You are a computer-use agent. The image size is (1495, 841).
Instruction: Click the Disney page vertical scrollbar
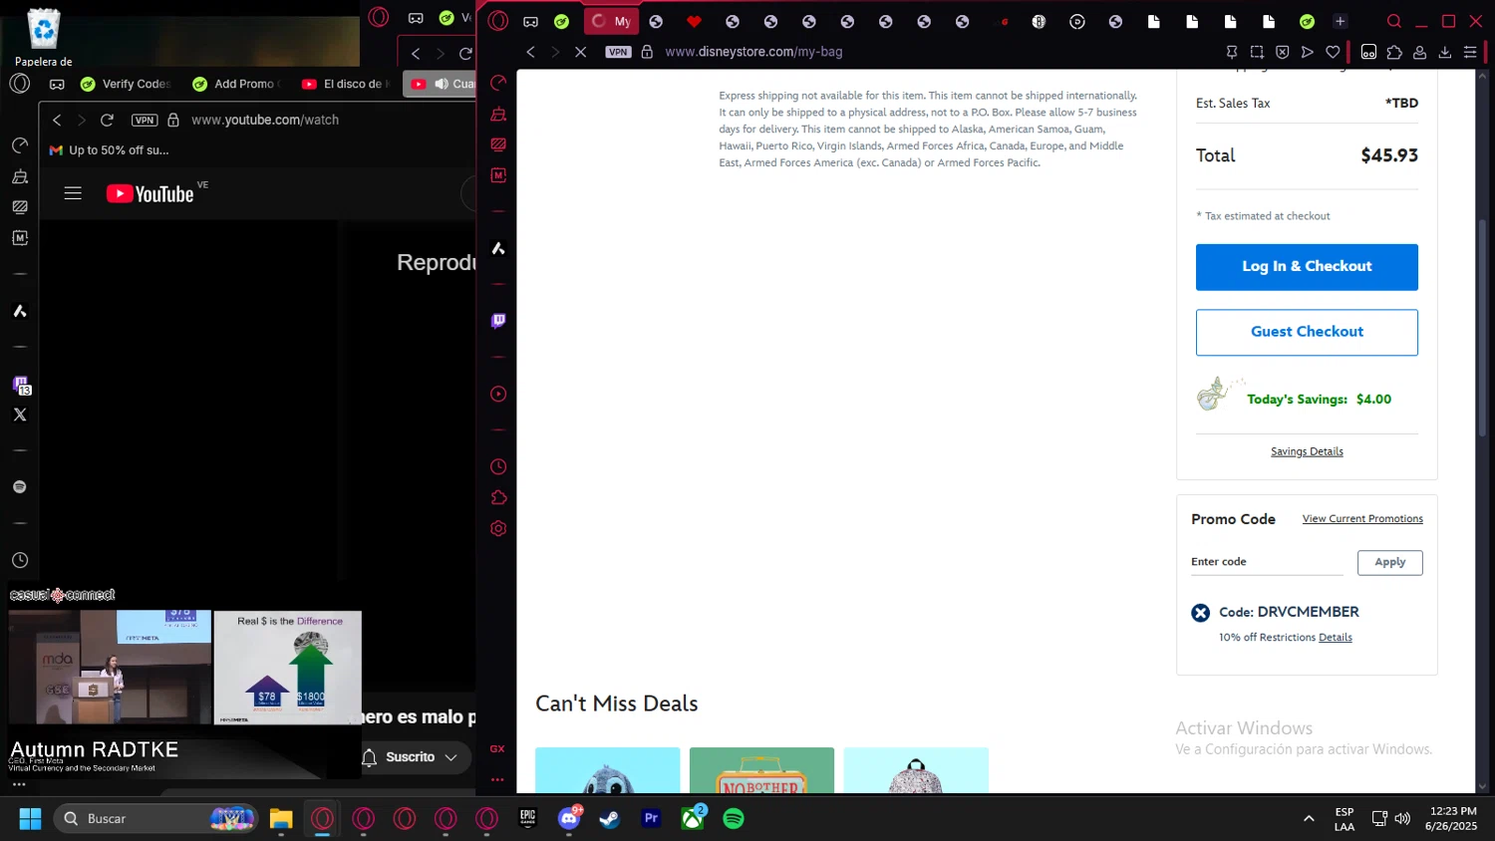pyautogui.click(x=1482, y=327)
